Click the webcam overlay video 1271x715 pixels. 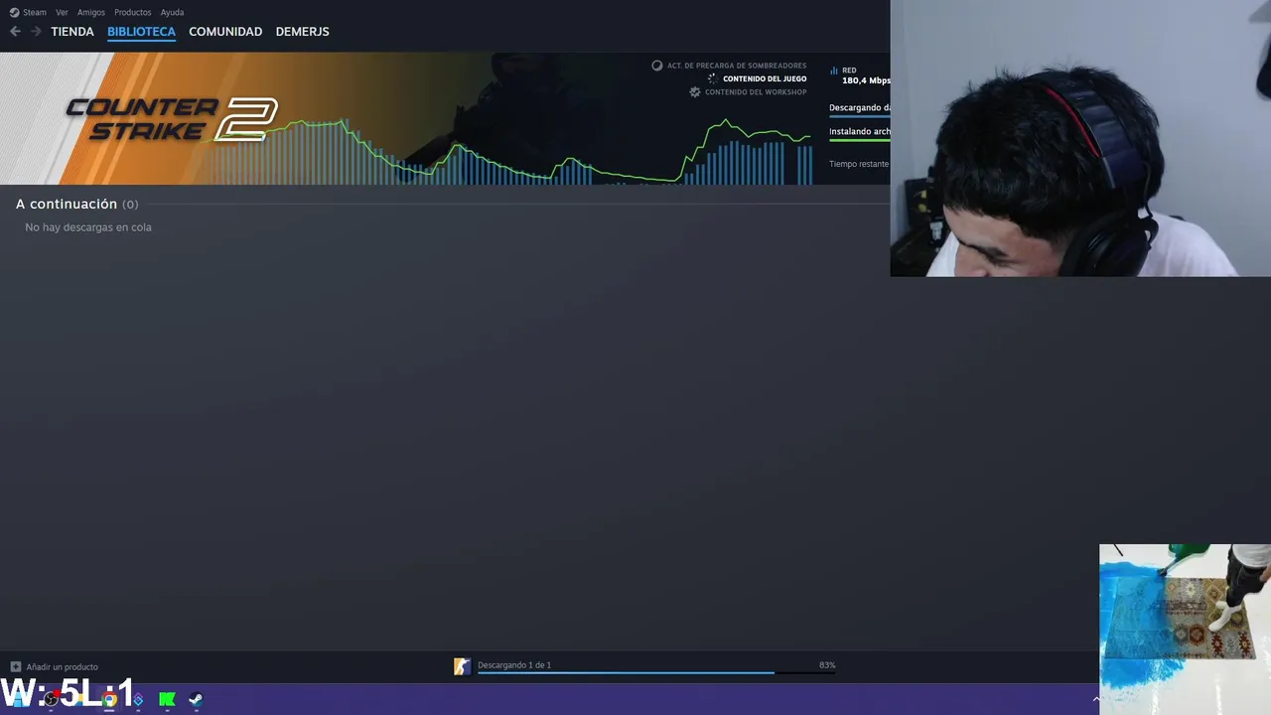click(x=1080, y=138)
